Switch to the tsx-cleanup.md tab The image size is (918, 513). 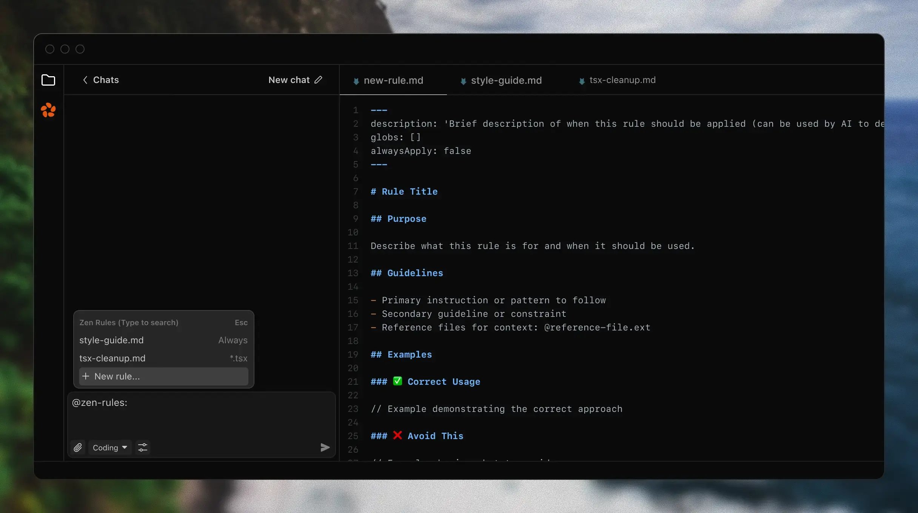pos(623,80)
